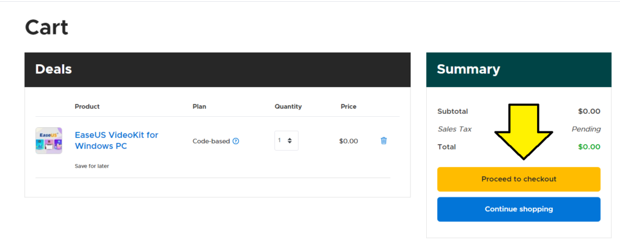Select the Product column header

(87, 107)
